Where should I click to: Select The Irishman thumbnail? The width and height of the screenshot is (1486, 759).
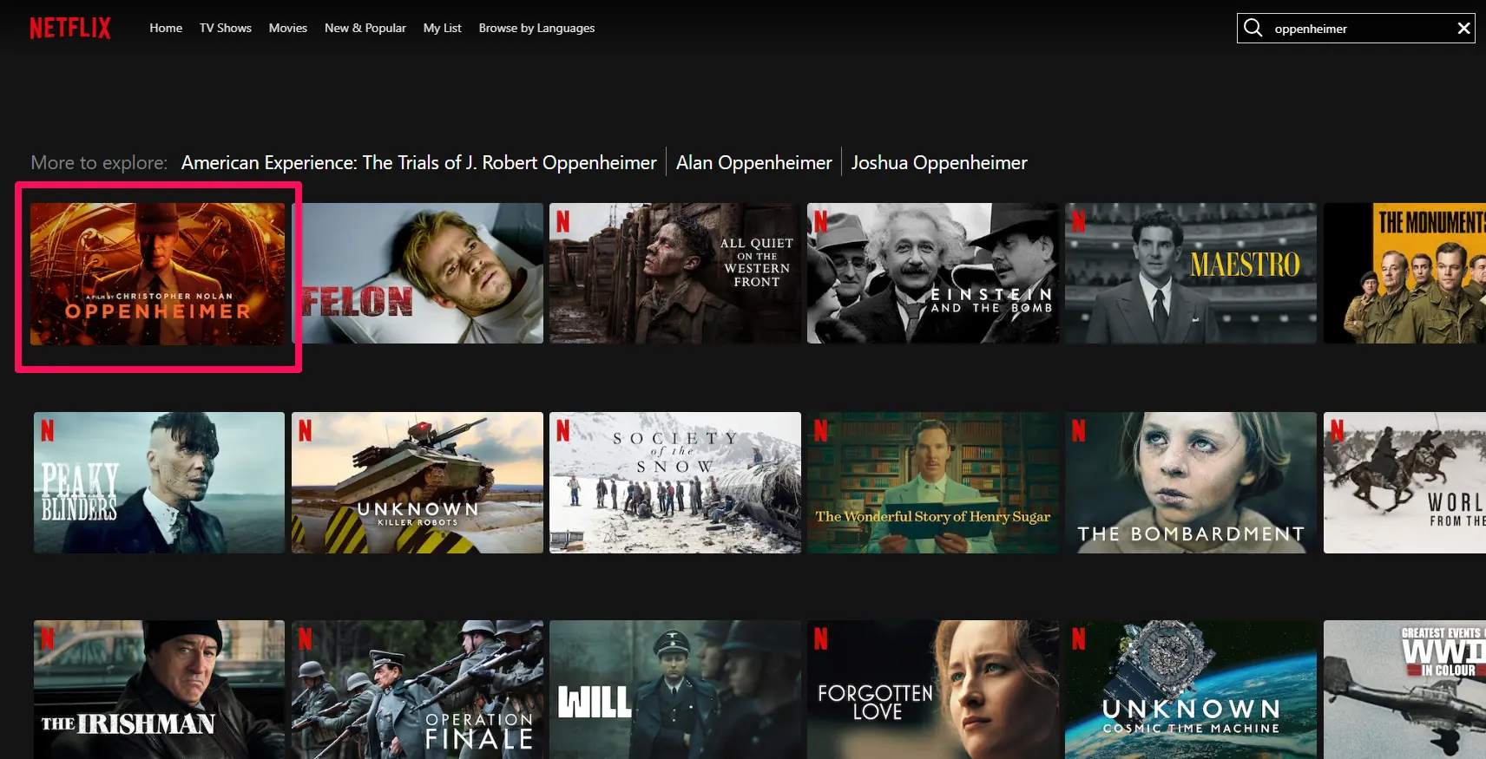pyautogui.click(x=159, y=690)
